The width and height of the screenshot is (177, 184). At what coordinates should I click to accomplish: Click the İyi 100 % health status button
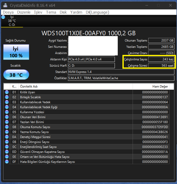(x=16, y=52)
